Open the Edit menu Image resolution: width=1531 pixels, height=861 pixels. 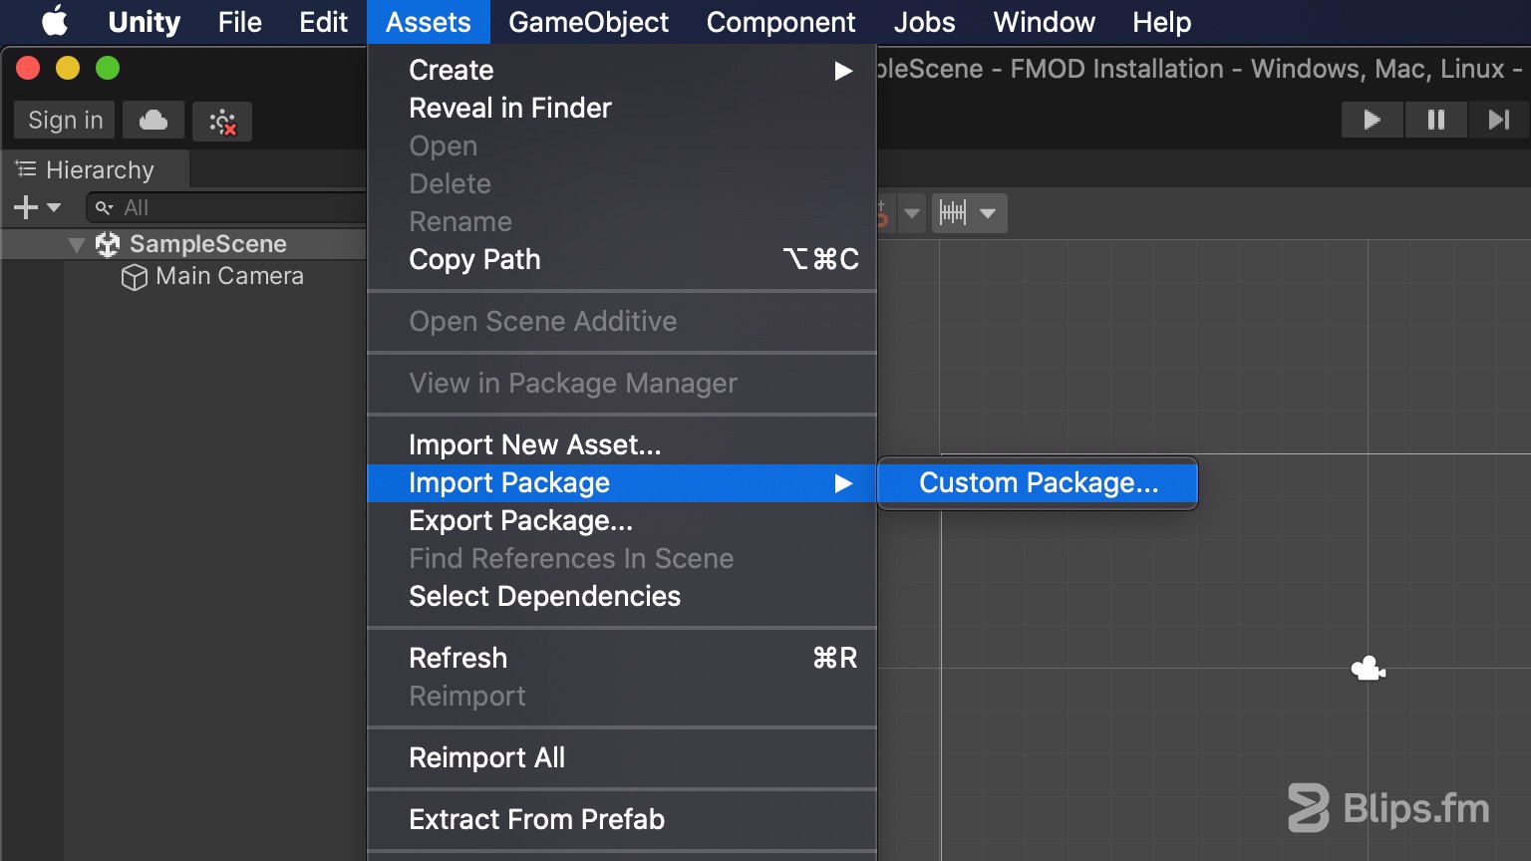[324, 22]
